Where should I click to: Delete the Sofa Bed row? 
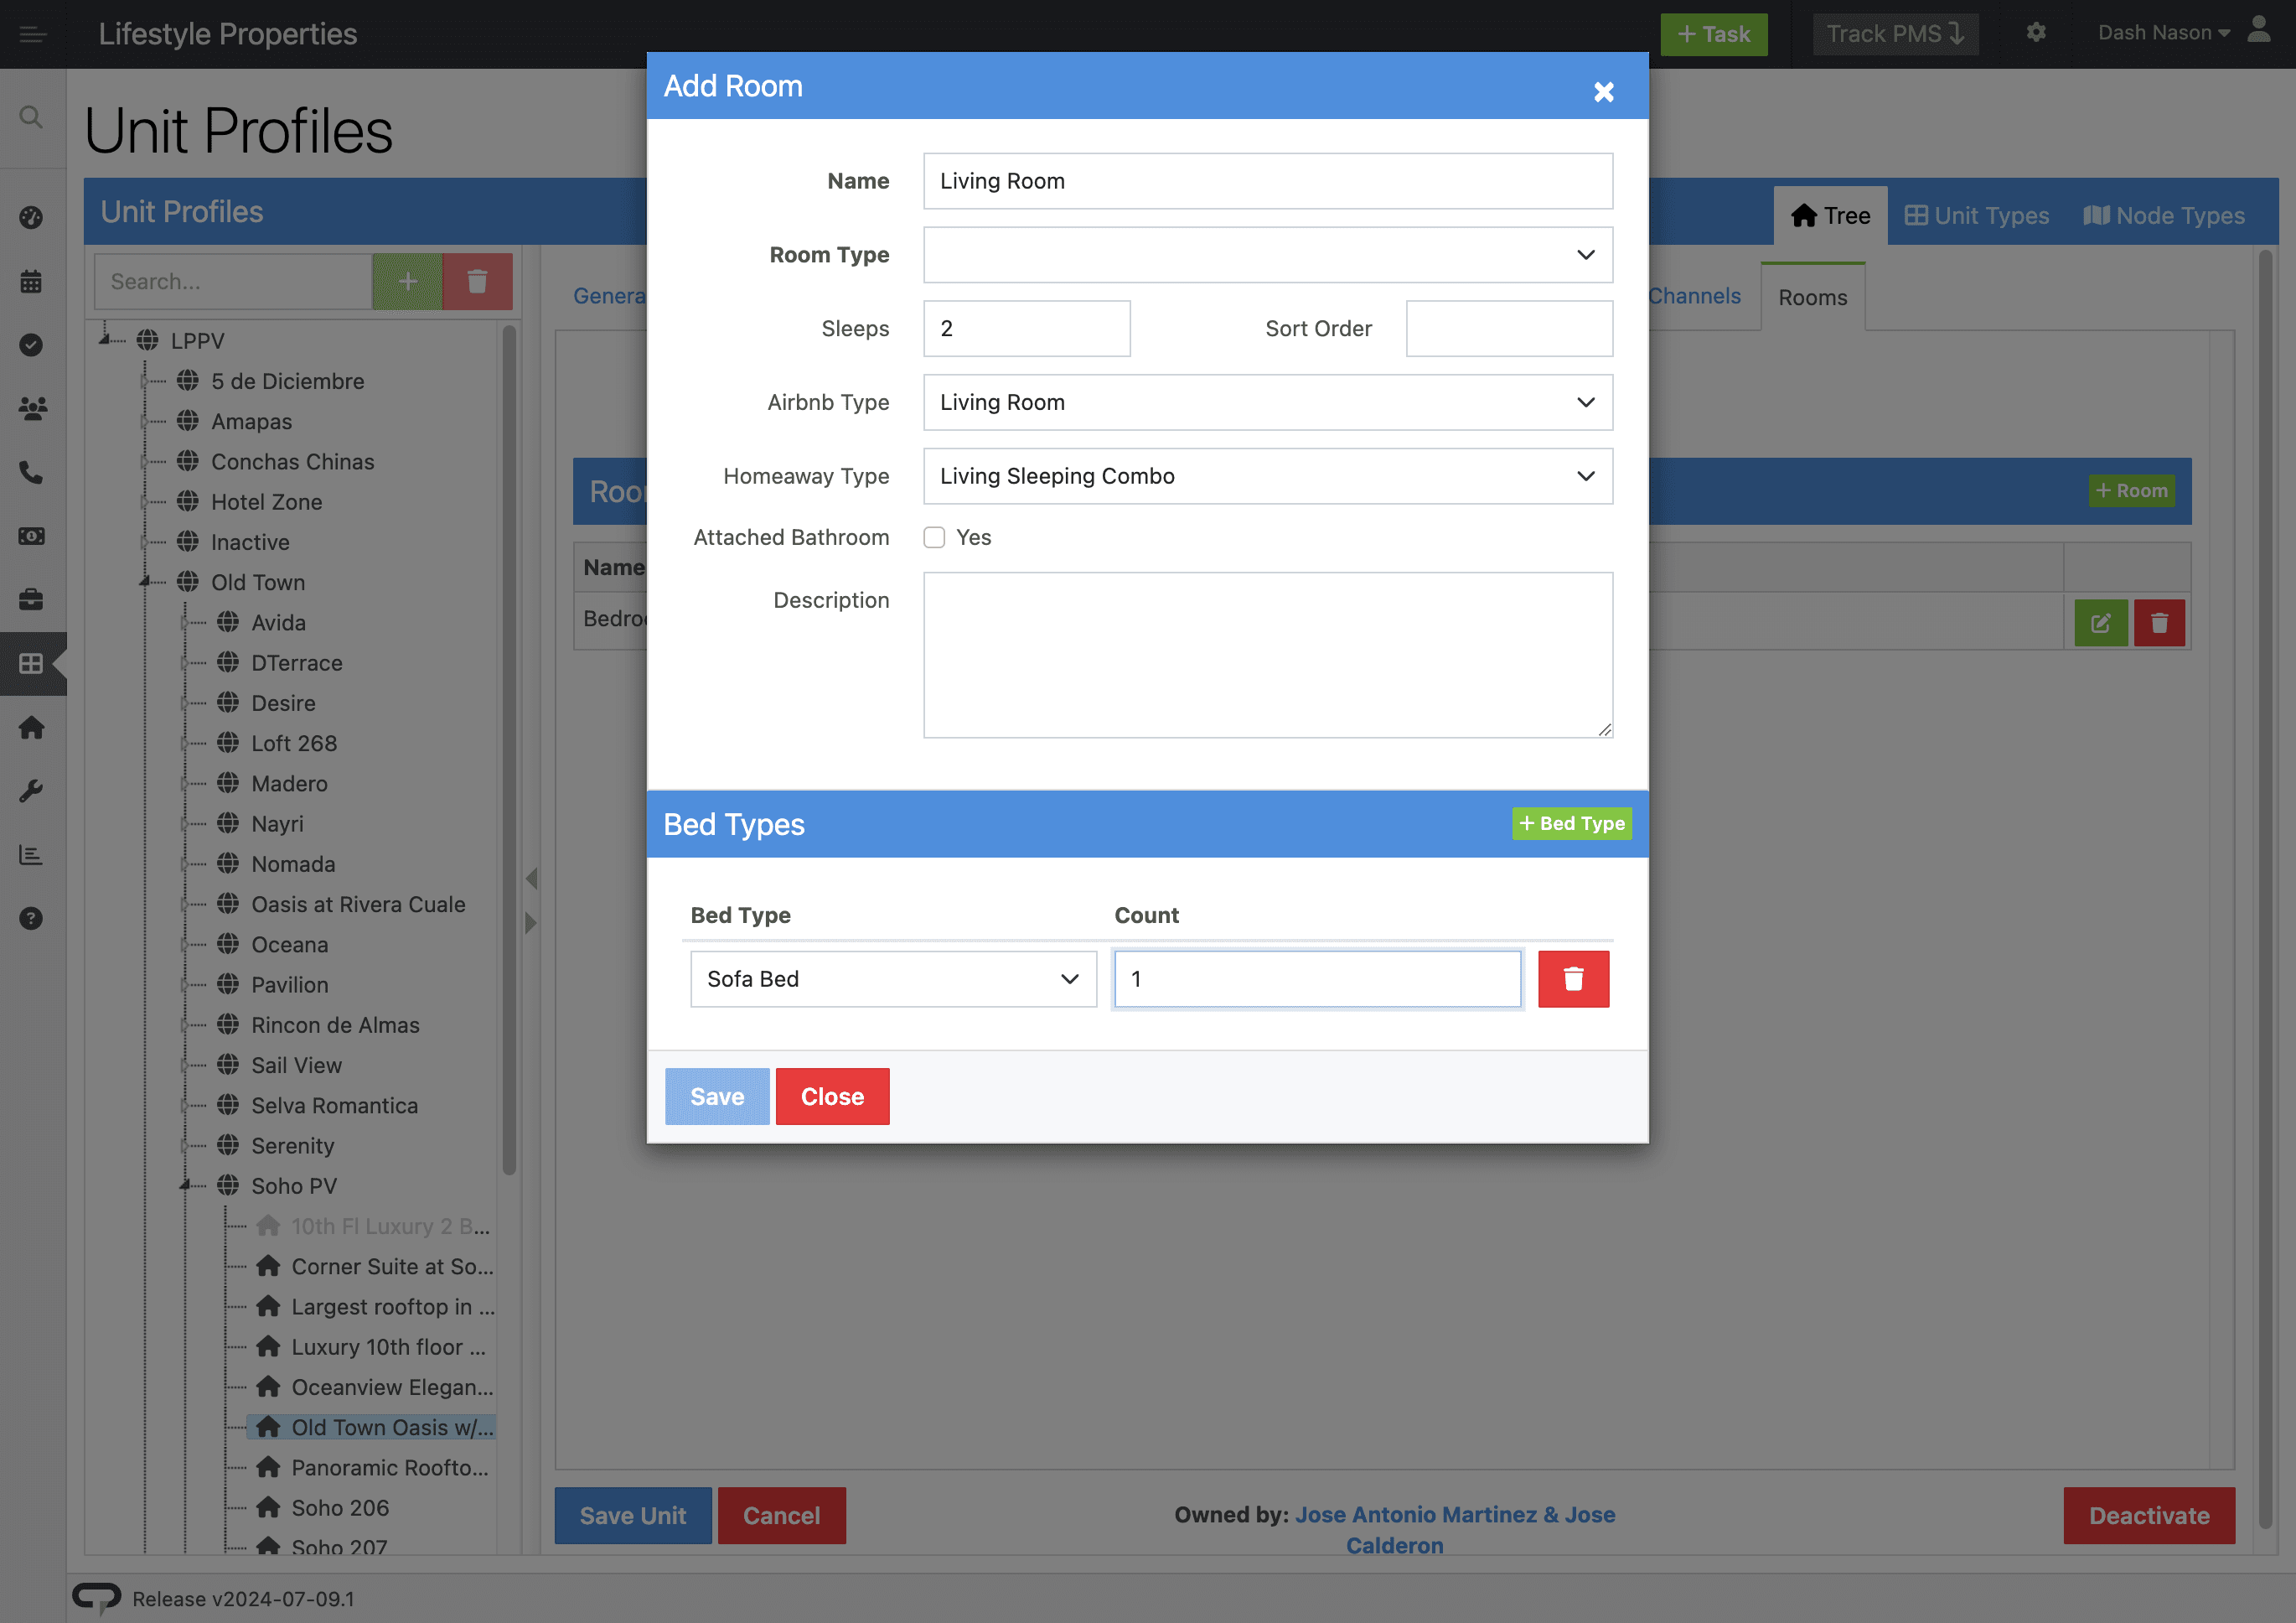click(x=1573, y=978)
